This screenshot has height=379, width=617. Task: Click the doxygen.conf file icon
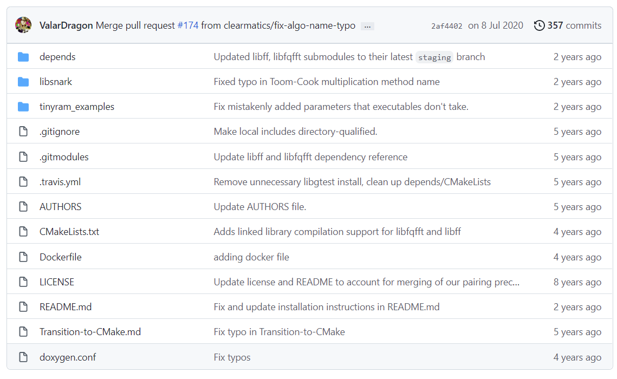[x=23, y=357]
